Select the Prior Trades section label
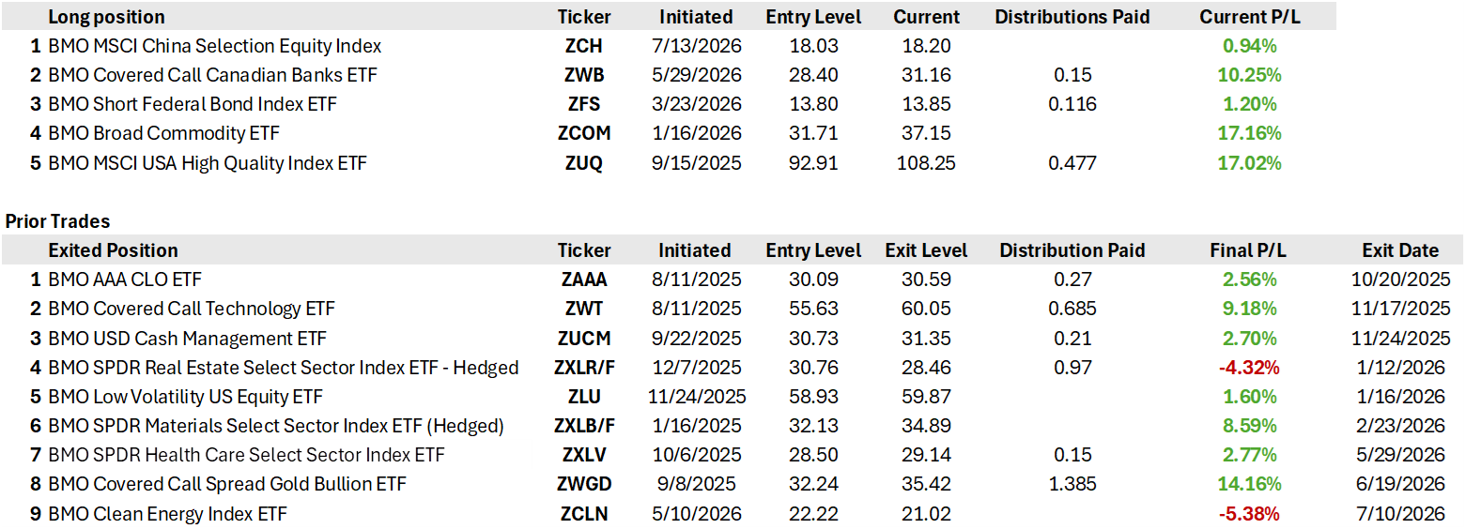Viewport: 1465px width, 529px height. pyautogui.click(x=57, y=221)
